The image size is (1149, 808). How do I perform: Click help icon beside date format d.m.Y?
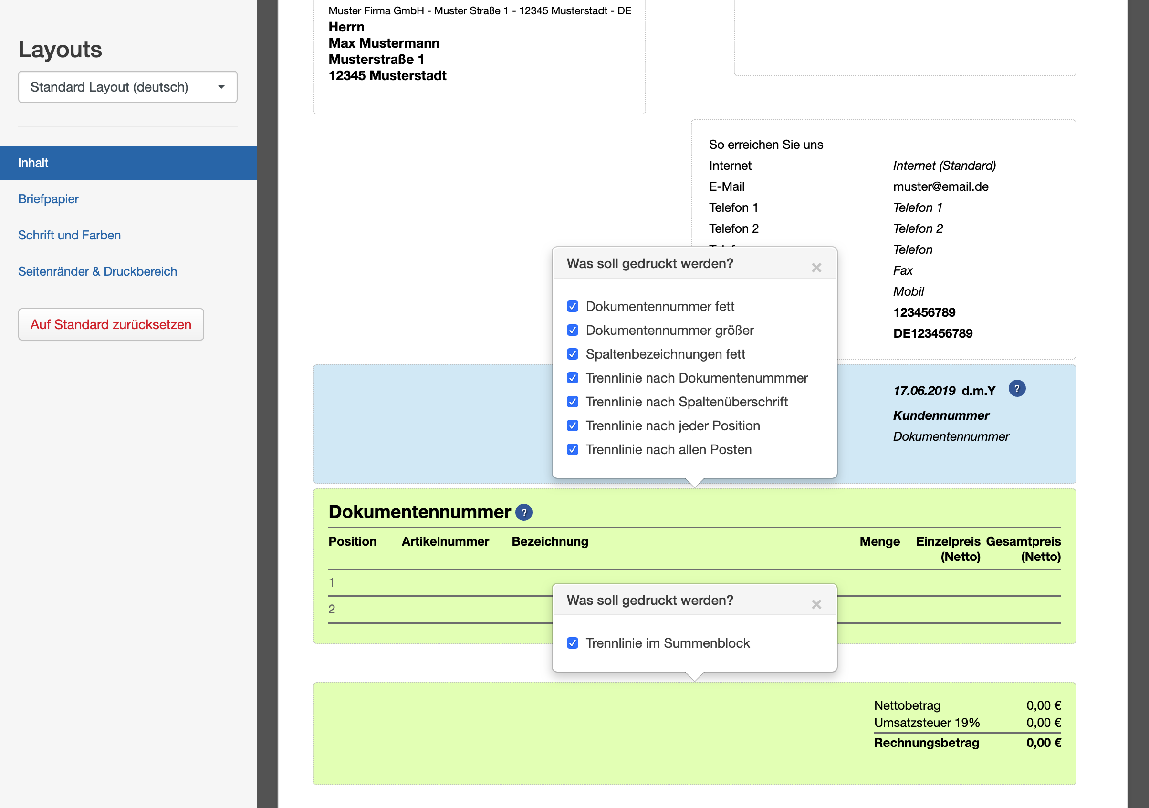[x=1016, y=389]
